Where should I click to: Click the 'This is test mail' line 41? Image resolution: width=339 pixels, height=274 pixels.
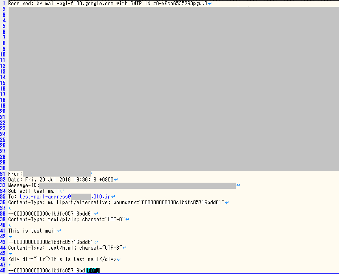[x=32, y=231]
